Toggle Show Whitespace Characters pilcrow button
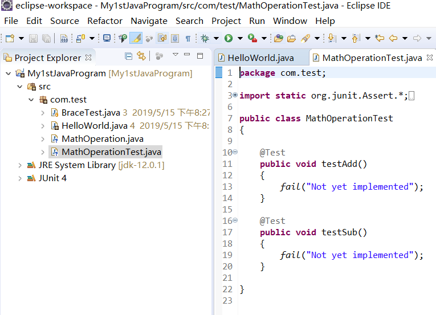436x315 pixels. pos(188,38)
